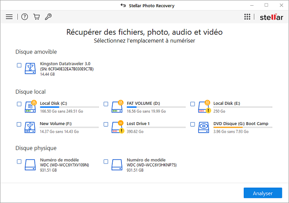Screen dimensions: 289x203
Task: Select the 'DVD Disque (G:) Boot Camp' label
Action: click(x=241, y=124)
